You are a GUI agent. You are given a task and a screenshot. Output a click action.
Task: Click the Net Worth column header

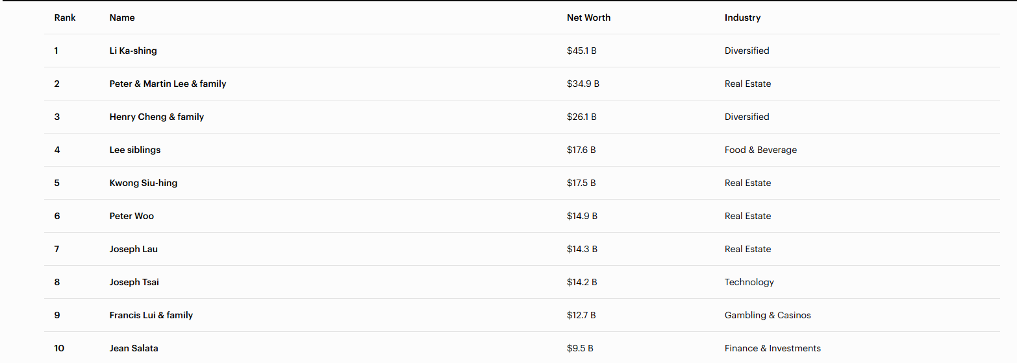click(x=588, y=18)
